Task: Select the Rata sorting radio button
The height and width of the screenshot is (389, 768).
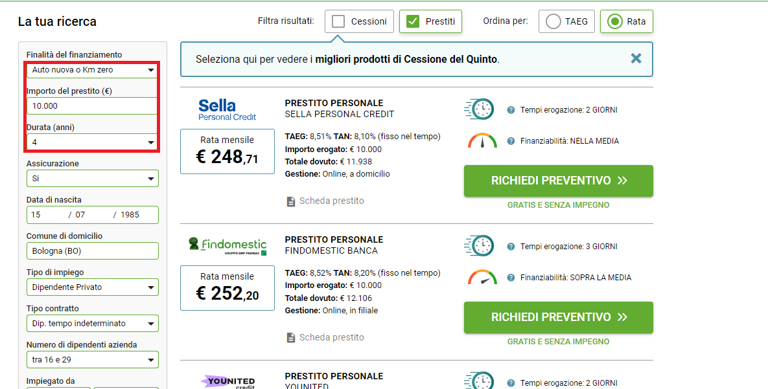Action: [x=614, y=21]
